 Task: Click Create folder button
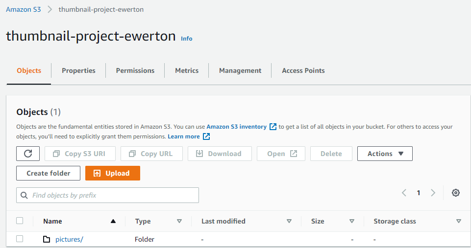point(49,173)
